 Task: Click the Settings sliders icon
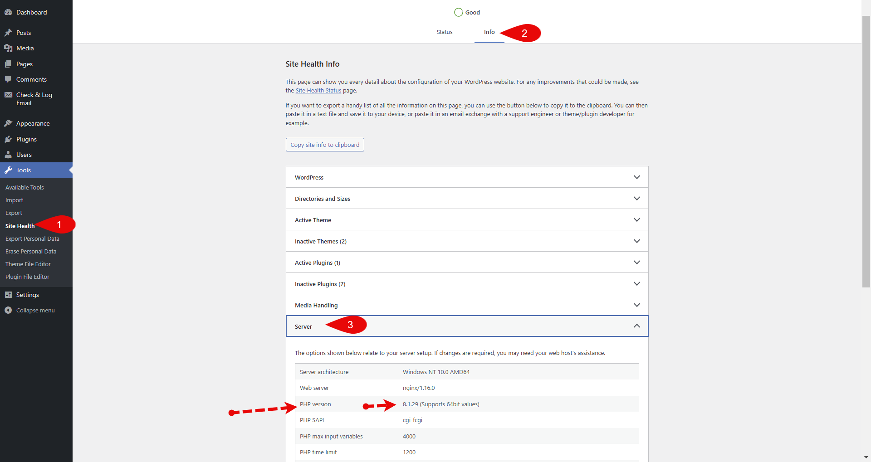[x=8, y=295]
